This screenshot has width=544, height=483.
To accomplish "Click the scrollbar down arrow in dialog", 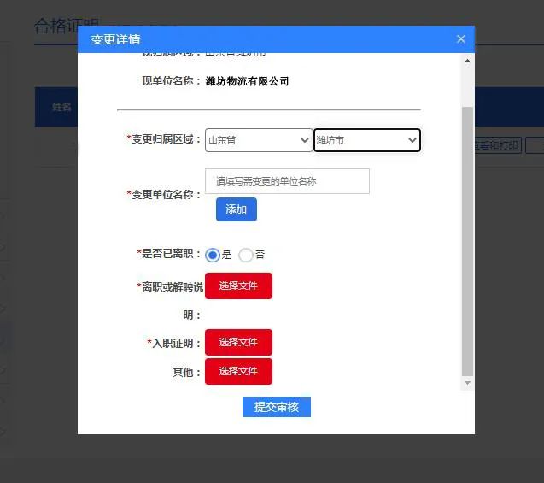I will pyautogui.click(x=467, y=383).
